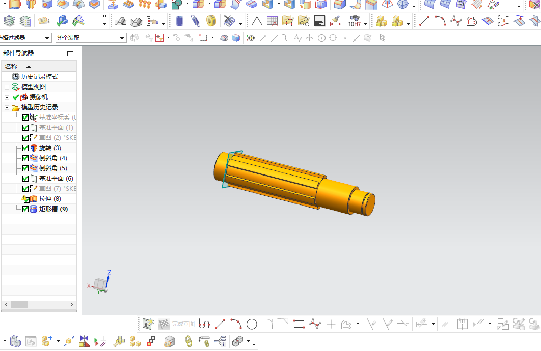Click the shaded cube display icon
The image size is (541, 351).
(236, 38)
